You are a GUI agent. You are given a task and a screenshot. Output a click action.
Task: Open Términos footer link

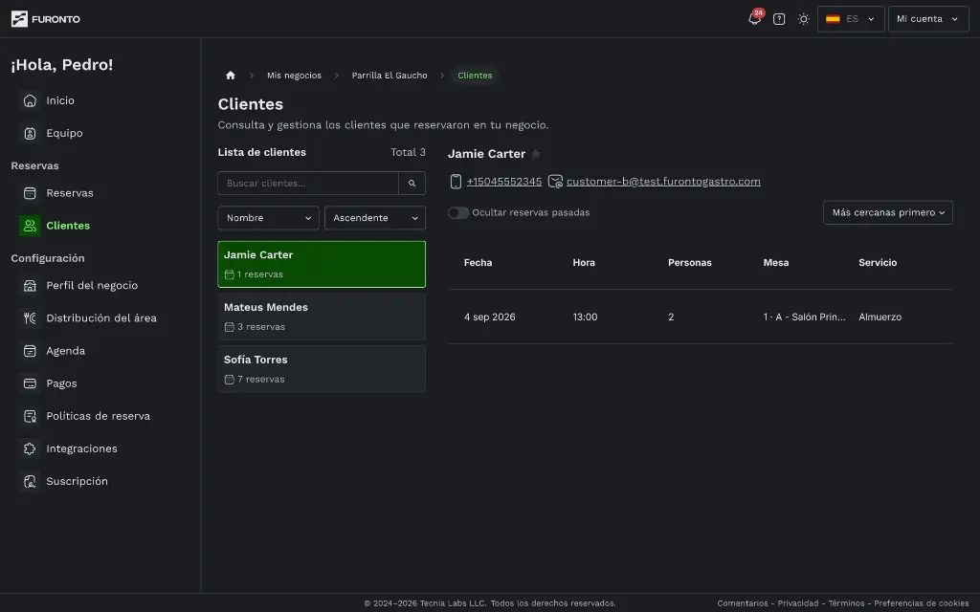click(x=846, y=603)
